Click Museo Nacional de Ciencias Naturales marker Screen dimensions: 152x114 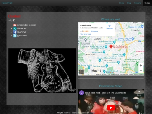(x=106, y=47)
